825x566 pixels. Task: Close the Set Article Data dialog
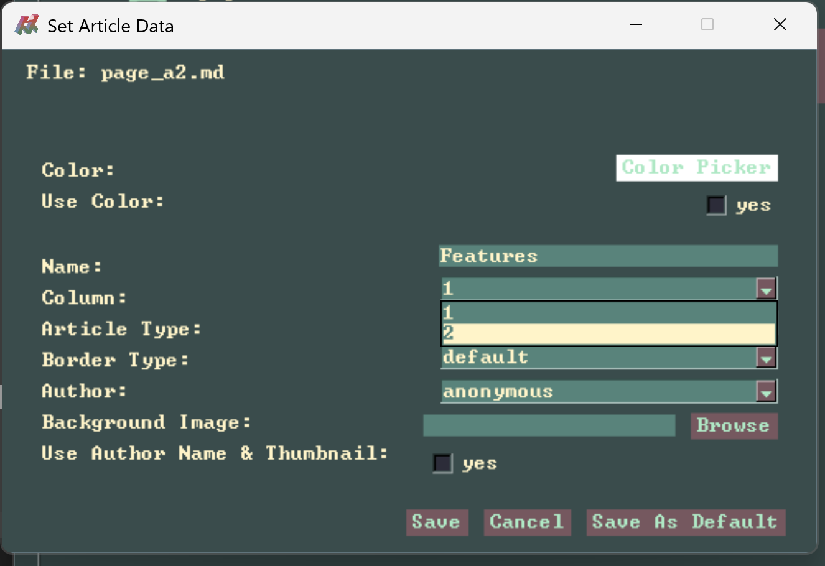[780, 25]
